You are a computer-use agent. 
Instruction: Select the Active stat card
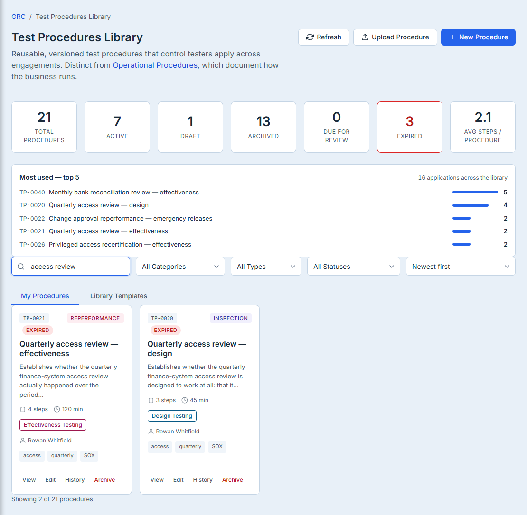[117, 127]
